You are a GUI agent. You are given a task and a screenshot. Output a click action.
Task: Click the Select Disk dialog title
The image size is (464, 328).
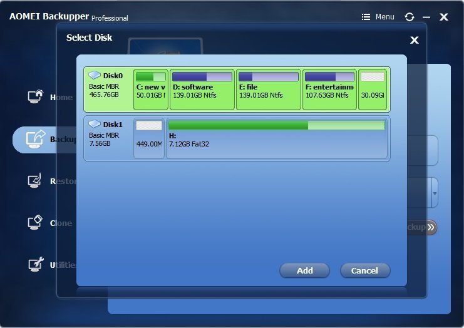(x=89, y=38)
